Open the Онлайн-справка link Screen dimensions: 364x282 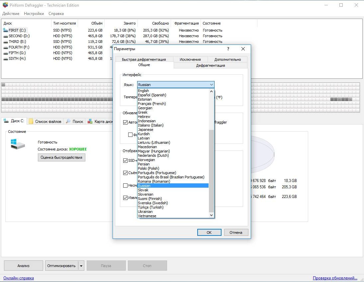(19, 278)
